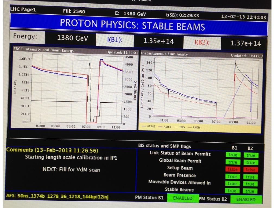The width and height of the screenshot is (278, 208).
Task: Click the 'Global Beam Permit' label
Action: coord(180,161)
